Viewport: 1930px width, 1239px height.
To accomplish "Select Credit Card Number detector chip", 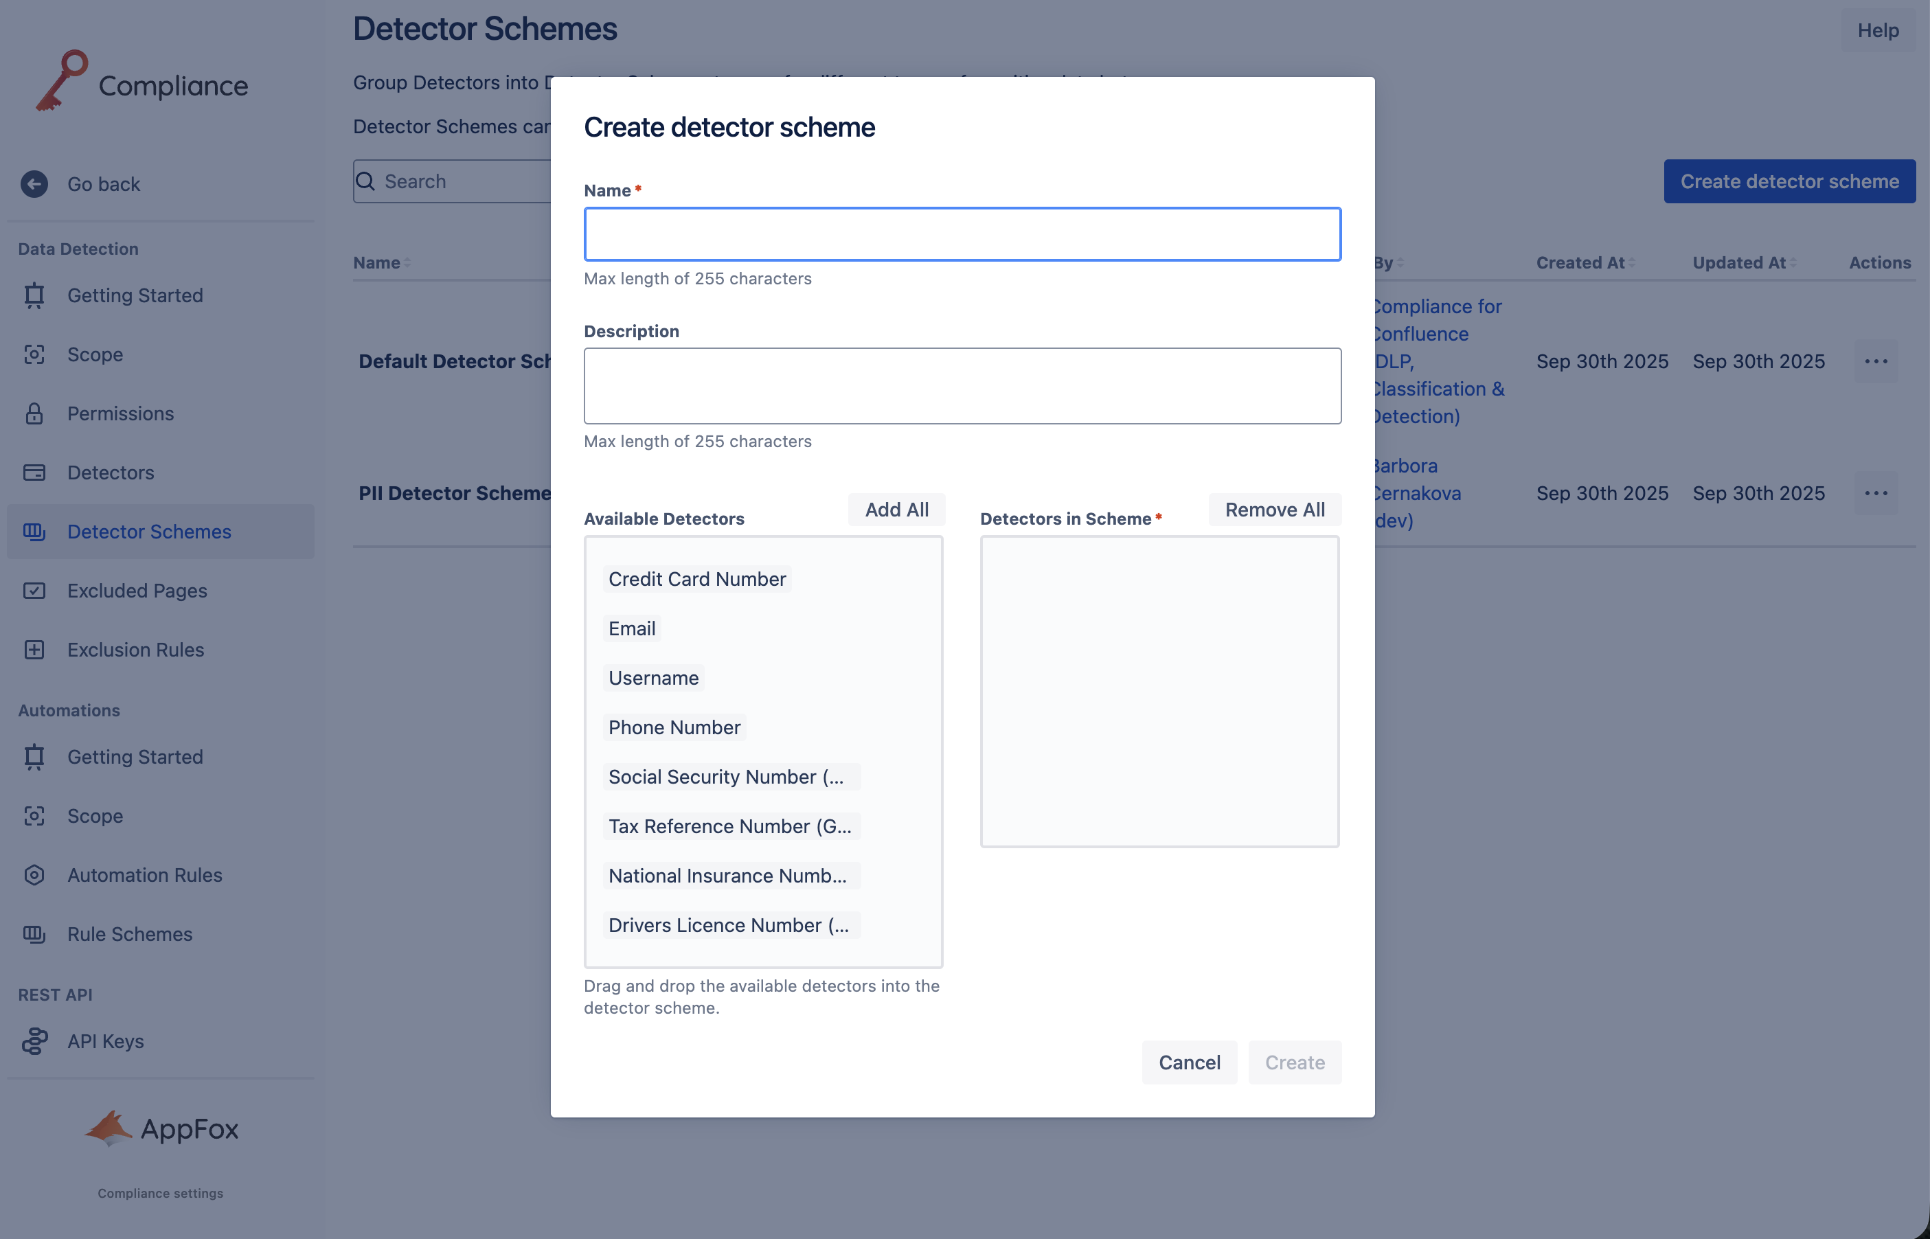I will pos(696,579).
